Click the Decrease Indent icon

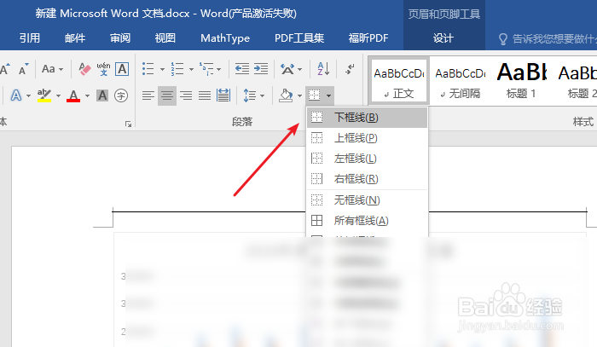tap(242, 69)
